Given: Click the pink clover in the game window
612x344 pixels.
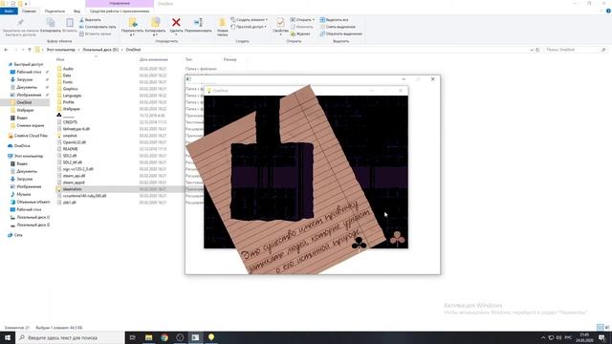Looking at the screenshot, I should (397, 239).
